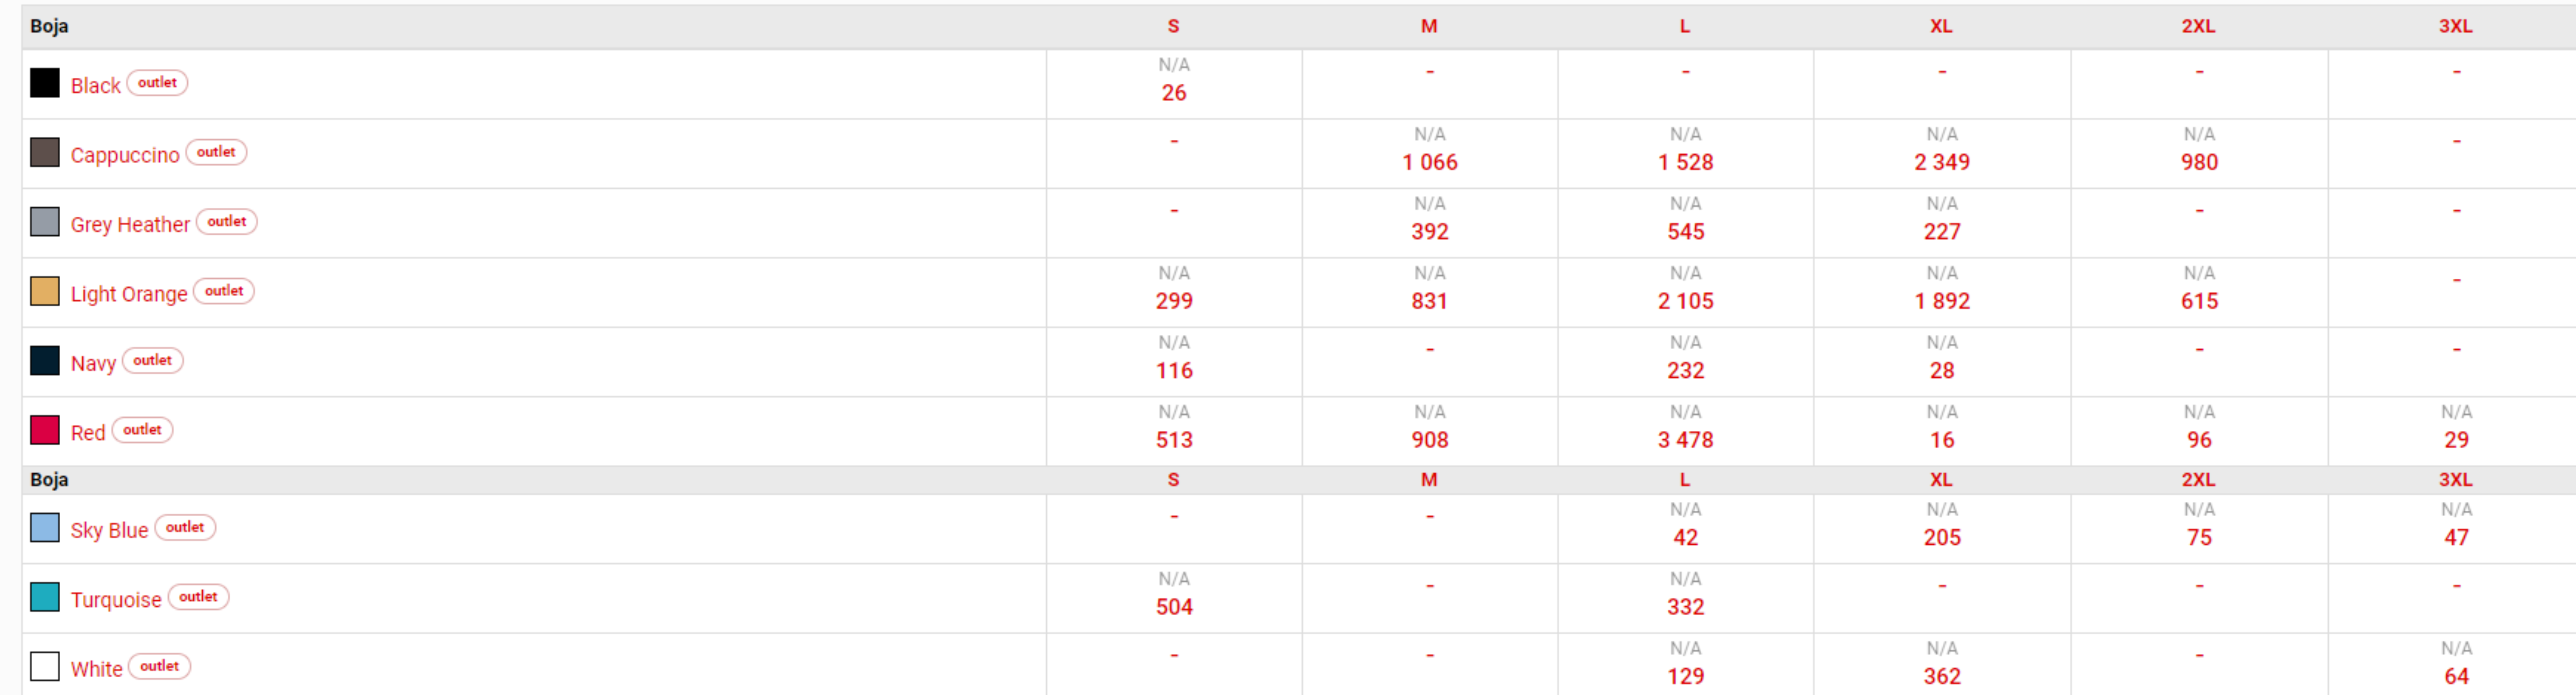Click the Sky Blue color swatch
Viewport: 2576px width, 695px height.
45,527
